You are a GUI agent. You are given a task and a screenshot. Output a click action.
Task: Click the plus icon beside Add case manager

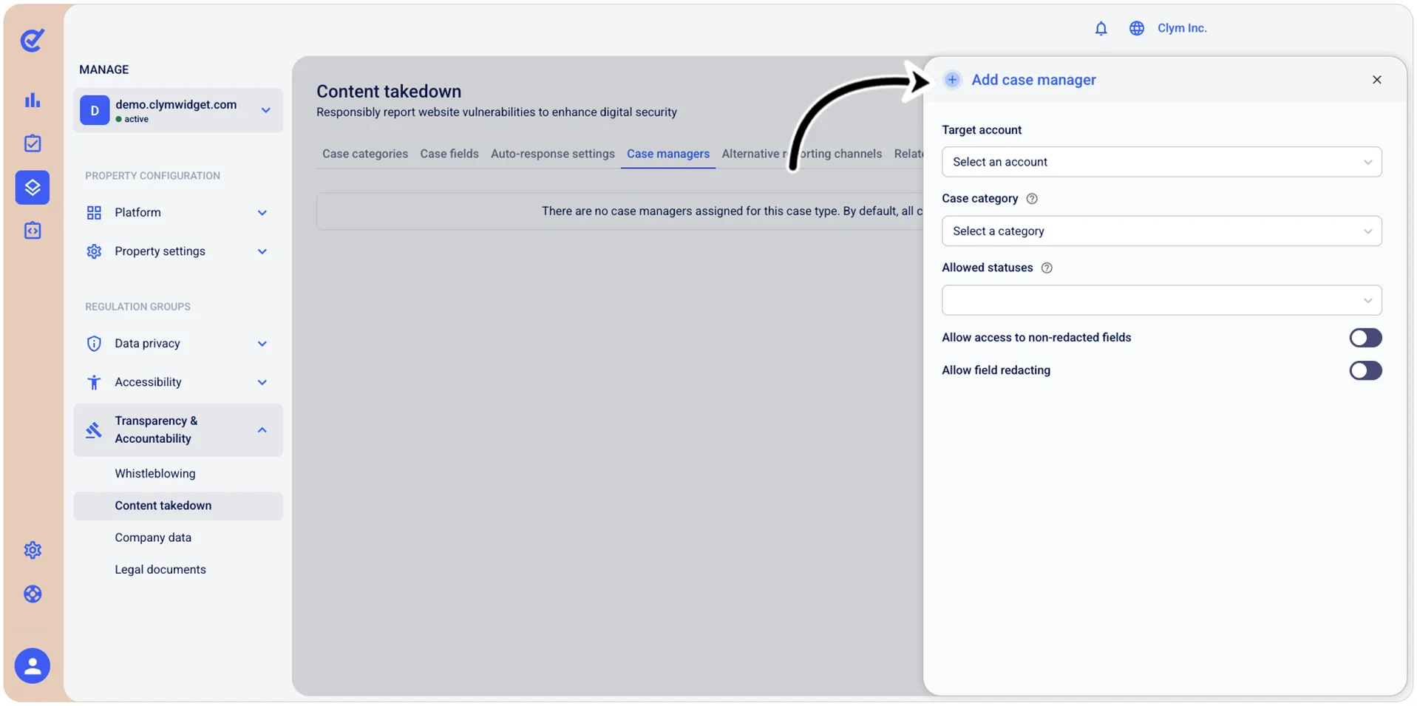point(952,80)
